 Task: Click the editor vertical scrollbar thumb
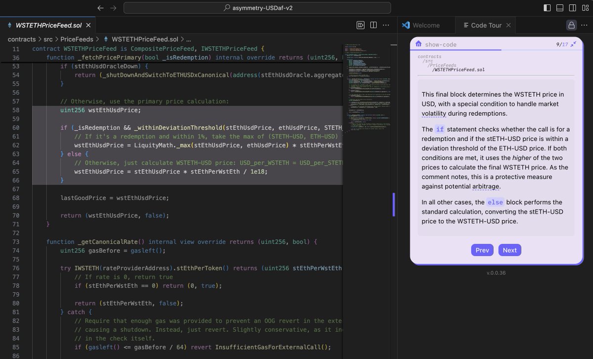click(x=394, y=205)
